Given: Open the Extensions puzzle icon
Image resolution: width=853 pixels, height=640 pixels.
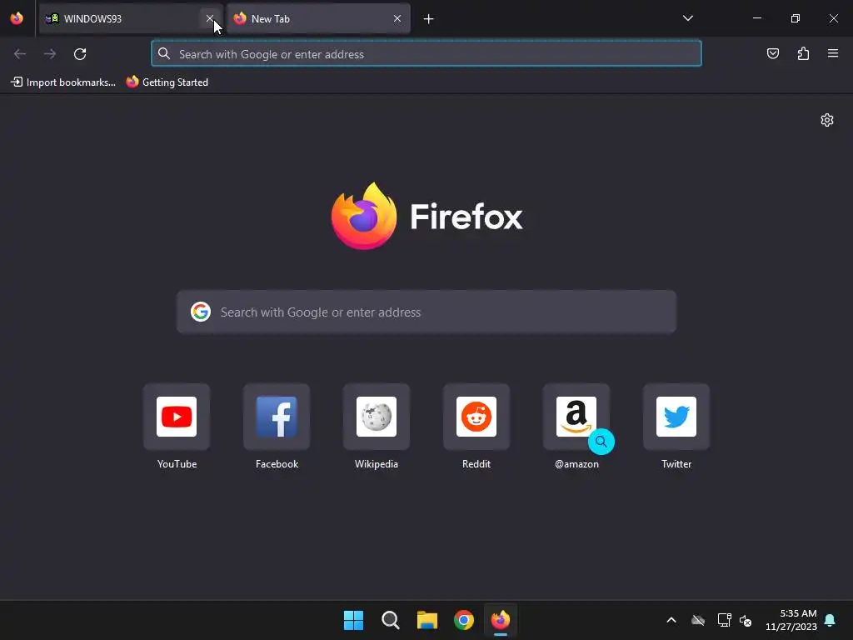Looking at the screenshot, I should click(803, 53).
